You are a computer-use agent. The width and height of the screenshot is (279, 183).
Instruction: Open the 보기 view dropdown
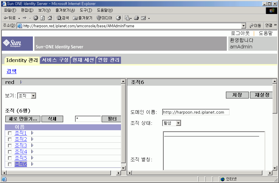tap(27, 96)
